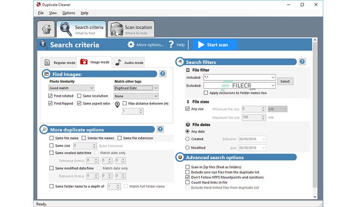Open the None tag dropdown
This screenshot has height=207, width=357.
(136, 96)
